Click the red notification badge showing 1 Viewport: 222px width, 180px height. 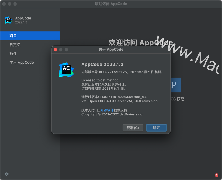pyautogui.click(x=216, y=175)
